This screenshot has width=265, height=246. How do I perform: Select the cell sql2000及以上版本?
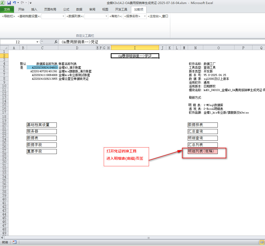click(x=219, y=79)
